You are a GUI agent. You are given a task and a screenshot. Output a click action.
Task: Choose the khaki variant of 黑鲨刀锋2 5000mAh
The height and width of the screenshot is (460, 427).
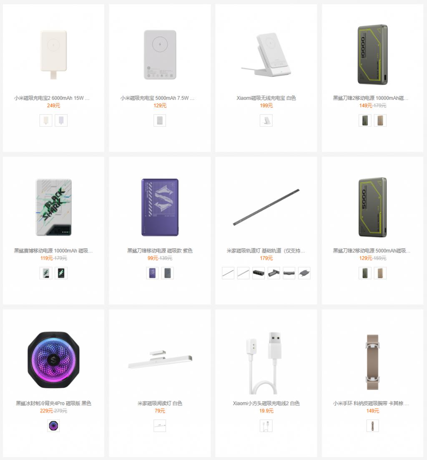point(380,273)
